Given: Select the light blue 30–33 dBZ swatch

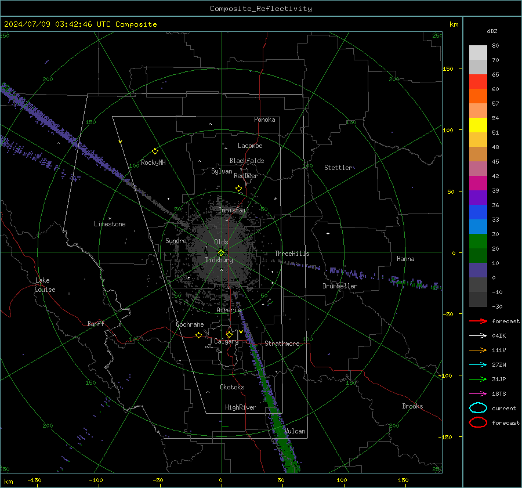Looking at the screenshot, I should pyautogui.click(x=478, y=227).
